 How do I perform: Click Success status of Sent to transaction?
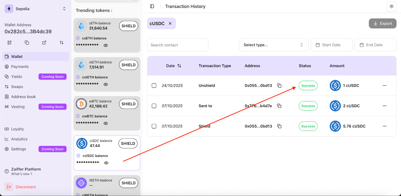(x=308, y=106)
